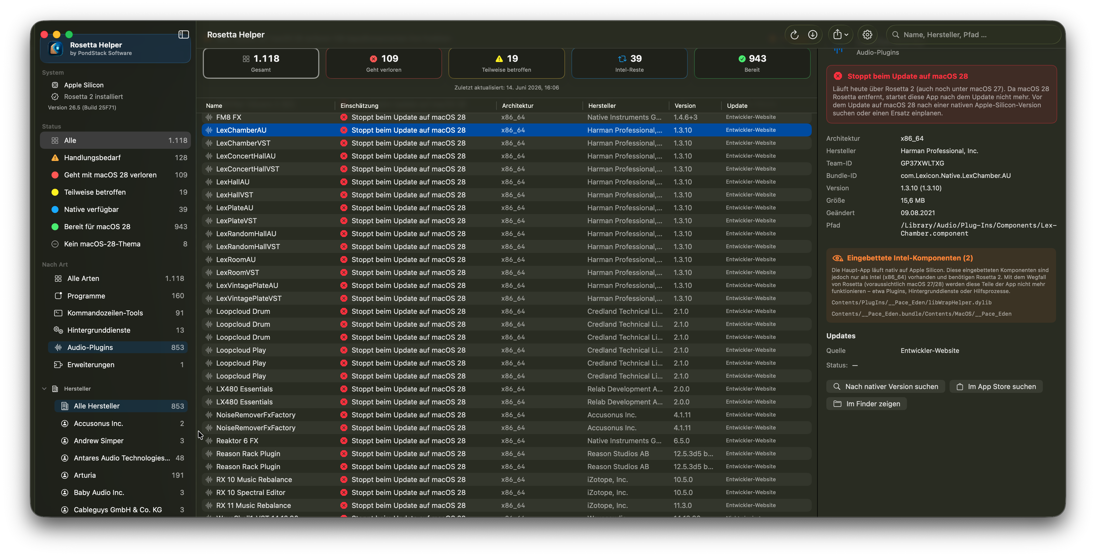Click the Handlungsbedarf warning triangle icon

coord(55,158)
